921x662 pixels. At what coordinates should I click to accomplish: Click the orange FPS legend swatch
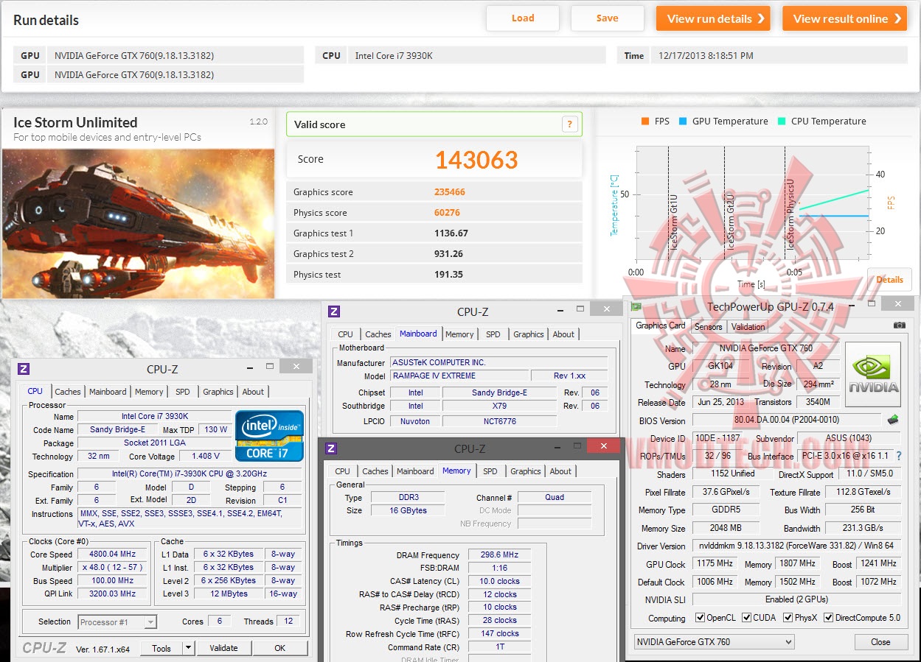tap(645, 122)
